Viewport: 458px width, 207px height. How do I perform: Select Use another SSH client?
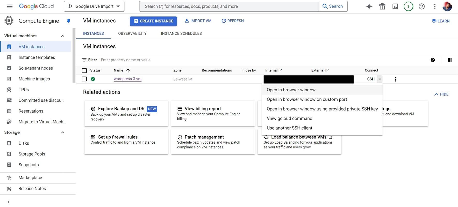coord(322,128)
